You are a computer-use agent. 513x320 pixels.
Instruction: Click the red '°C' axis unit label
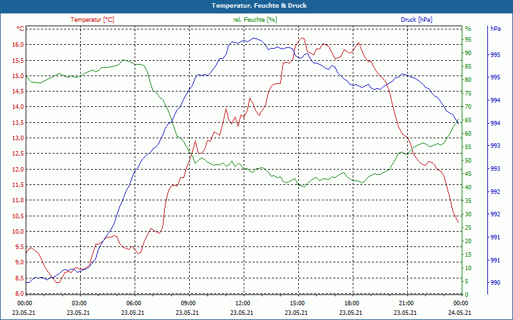[21, 29]
